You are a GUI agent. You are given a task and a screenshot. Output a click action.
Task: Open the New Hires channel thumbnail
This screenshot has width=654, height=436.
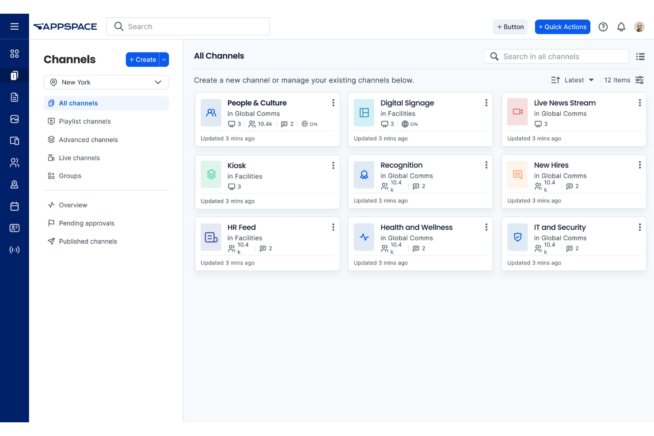(x=517, y=174)
